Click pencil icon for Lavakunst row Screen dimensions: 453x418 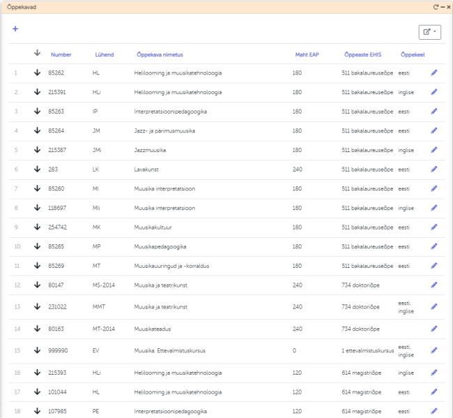[x=434, y=170]
